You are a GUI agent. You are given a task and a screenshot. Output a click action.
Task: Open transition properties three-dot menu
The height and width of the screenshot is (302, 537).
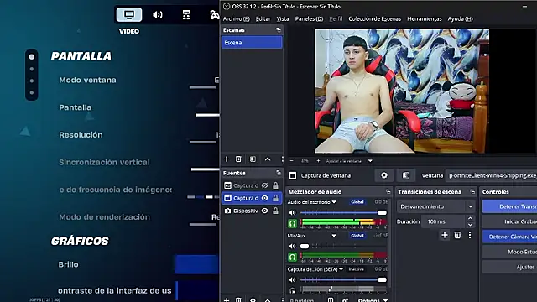click(470, 235)
